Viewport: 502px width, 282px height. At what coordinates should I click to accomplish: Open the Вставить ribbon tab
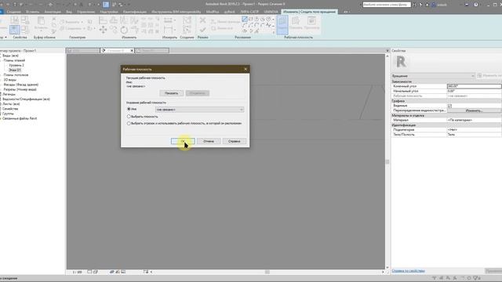(33, 12)
